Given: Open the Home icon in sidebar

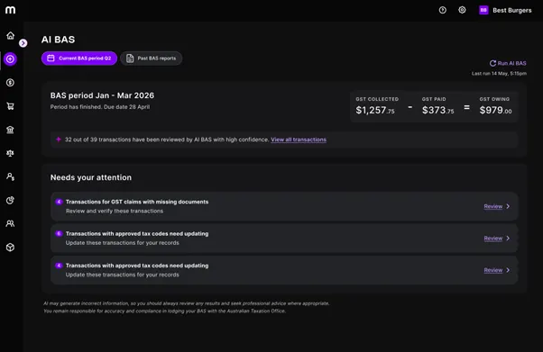Looking at the screenshot, I should pos(11,35).
